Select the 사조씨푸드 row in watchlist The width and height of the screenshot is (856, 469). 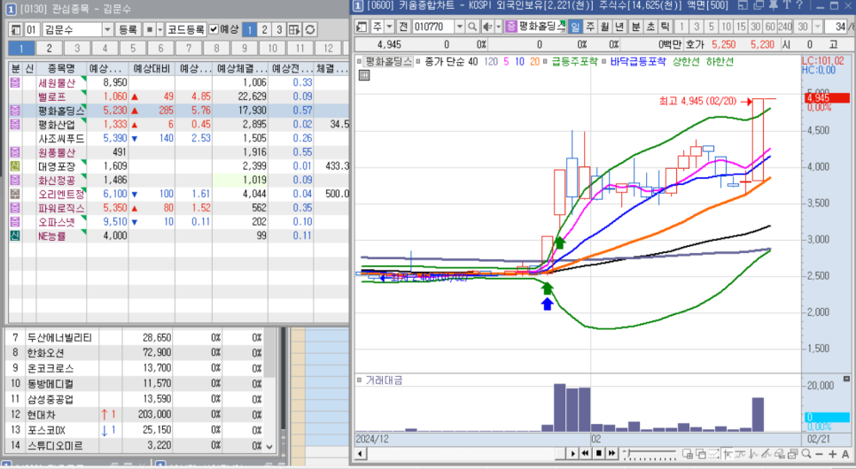(x=178, y=139)
